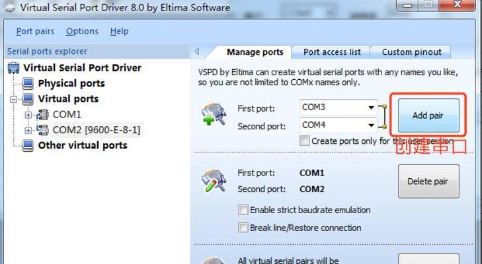The image size is (482, 264).
Task: Click the Virtual ports monitor icon
Action: (x=28, y=99)
